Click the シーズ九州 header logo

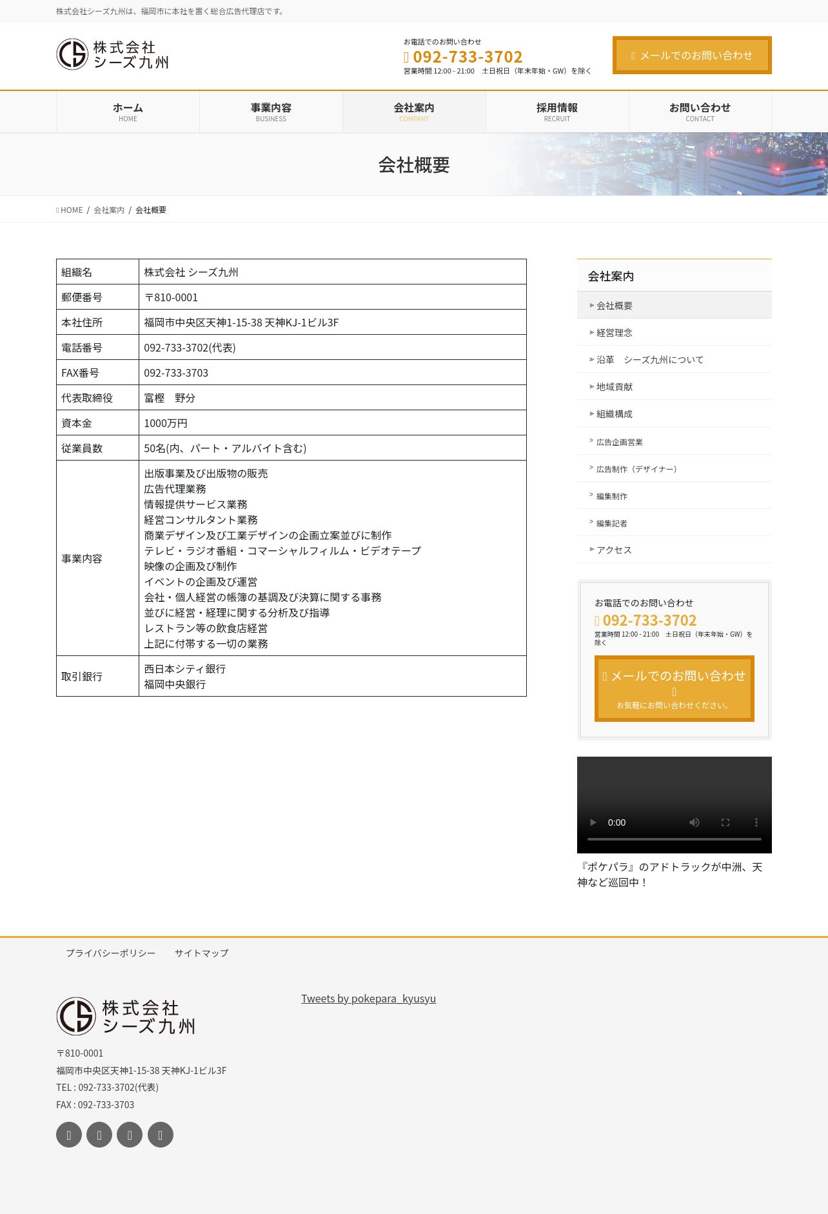tap(113, 54)
